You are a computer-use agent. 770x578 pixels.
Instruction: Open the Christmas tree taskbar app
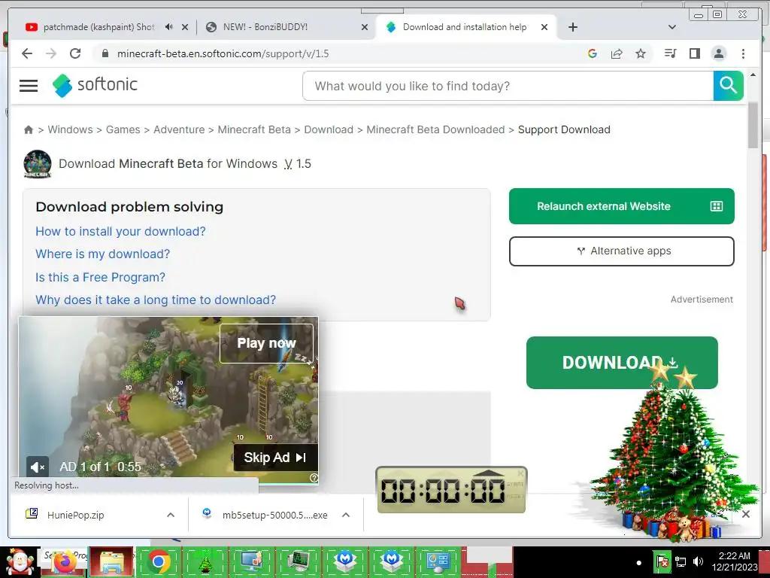click(x=205, y=561)
